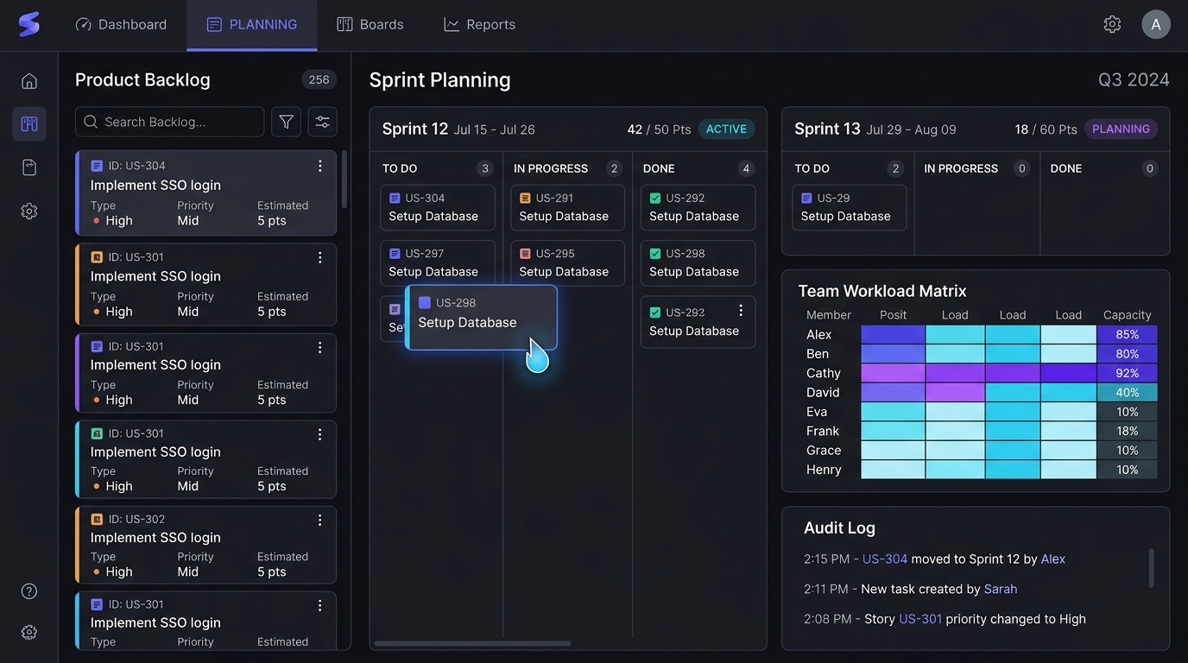Click the red icon on US-295 card
1188x663 pixels.
click(x=525, y=254)
